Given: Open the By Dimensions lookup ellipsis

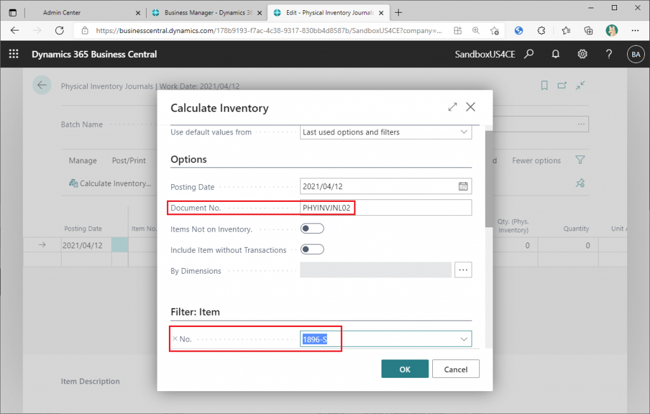Looking at the screenshot, I should click(463, 270).
